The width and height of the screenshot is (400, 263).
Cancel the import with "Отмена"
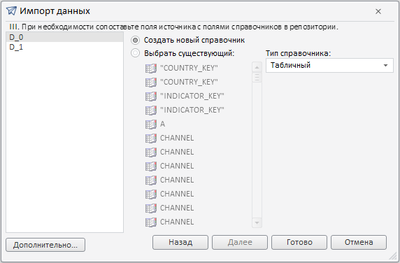[359, 242]
